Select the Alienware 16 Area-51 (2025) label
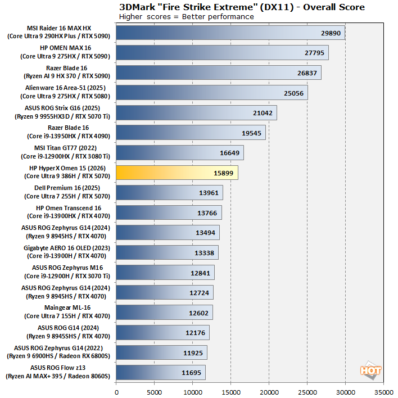Image resolution: width=398 pixels, height=398 pixels. pyautogui.click(x=65, y=92)
